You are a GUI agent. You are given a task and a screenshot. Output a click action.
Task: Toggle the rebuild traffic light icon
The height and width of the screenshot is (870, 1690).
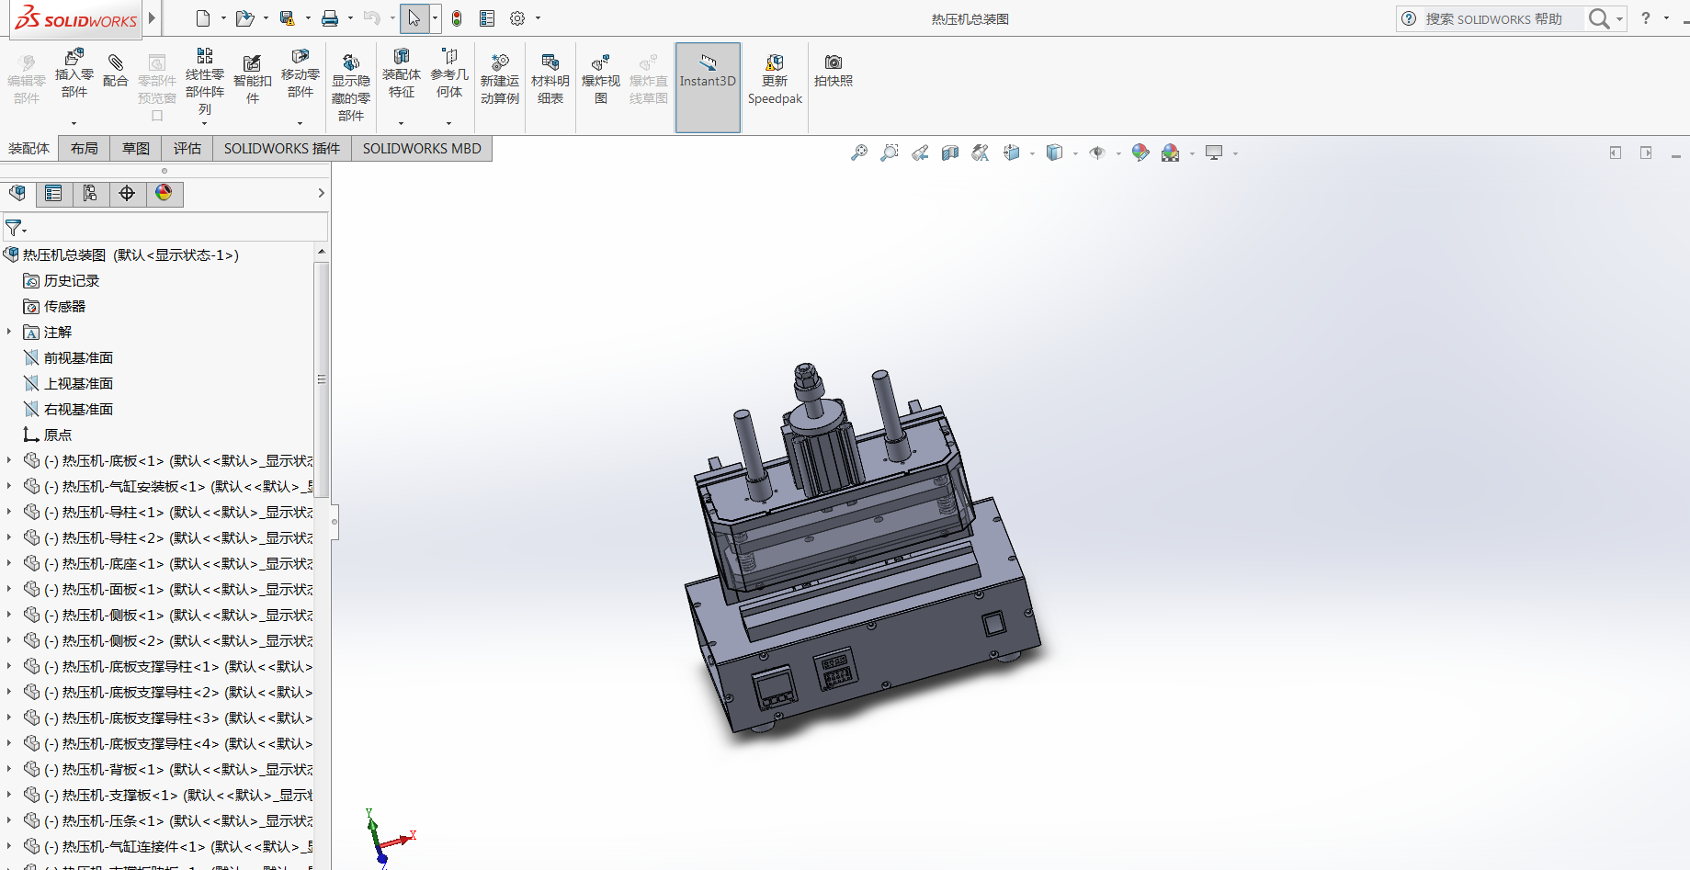point(457,18)
